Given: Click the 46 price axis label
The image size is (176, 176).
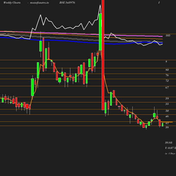Looking at the screenshot, I should click(167, 116).
